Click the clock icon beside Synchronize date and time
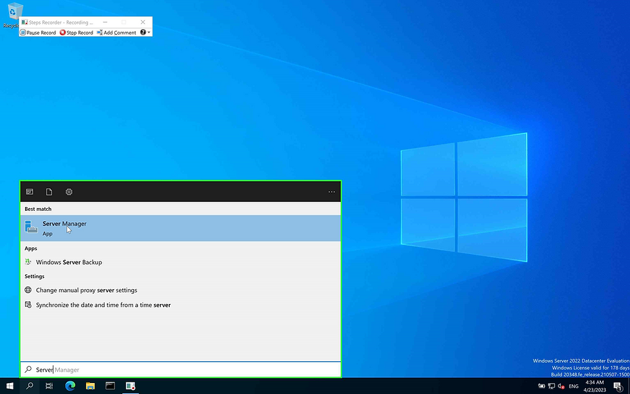630x394 pixels. coord(28,305)
